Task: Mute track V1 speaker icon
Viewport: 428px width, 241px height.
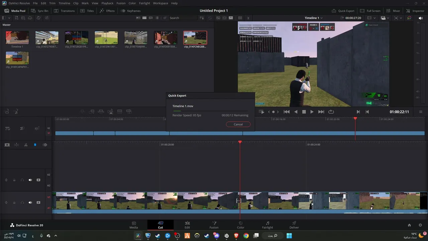Action: (x=30, y=203)
